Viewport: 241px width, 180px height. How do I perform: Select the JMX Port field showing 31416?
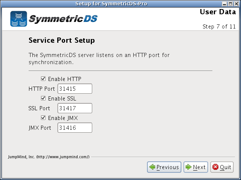coord(75,127)
